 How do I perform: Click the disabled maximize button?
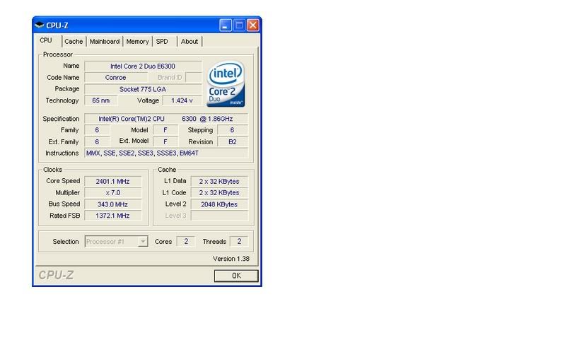239,25
